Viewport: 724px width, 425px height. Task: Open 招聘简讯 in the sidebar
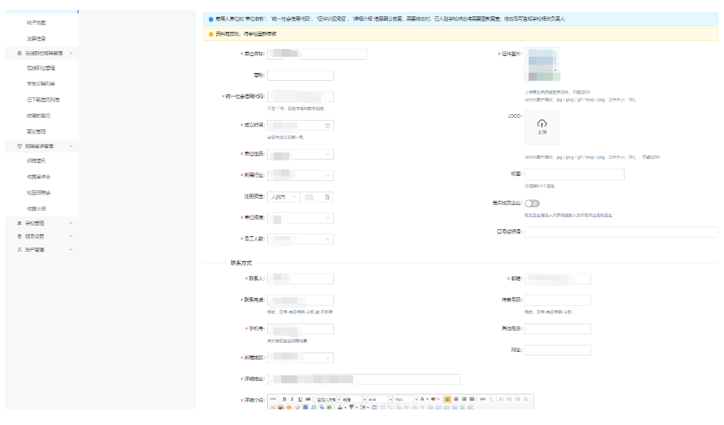coord(36,161)
